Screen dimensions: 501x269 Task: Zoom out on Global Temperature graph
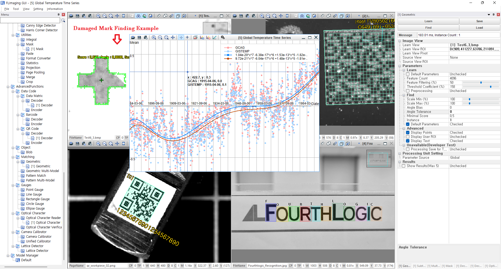160,38
